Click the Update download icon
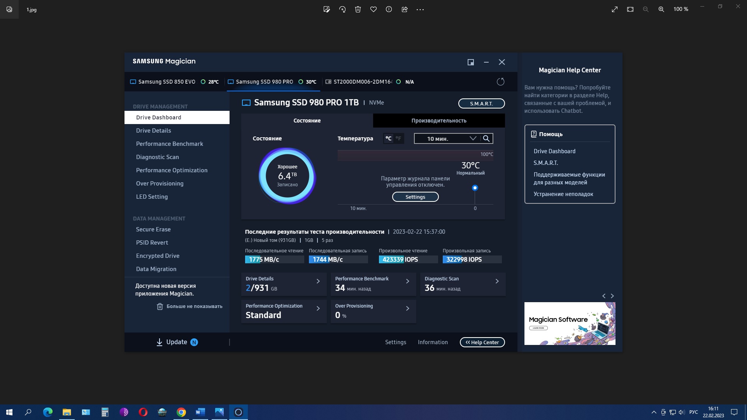Image resolution: width=747 pixels, height=420 pixels. tap(159, 342)
